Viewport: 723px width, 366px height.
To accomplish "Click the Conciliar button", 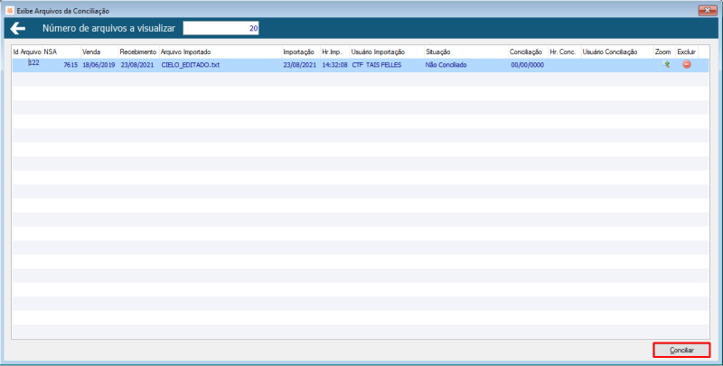I will point(681,351).
